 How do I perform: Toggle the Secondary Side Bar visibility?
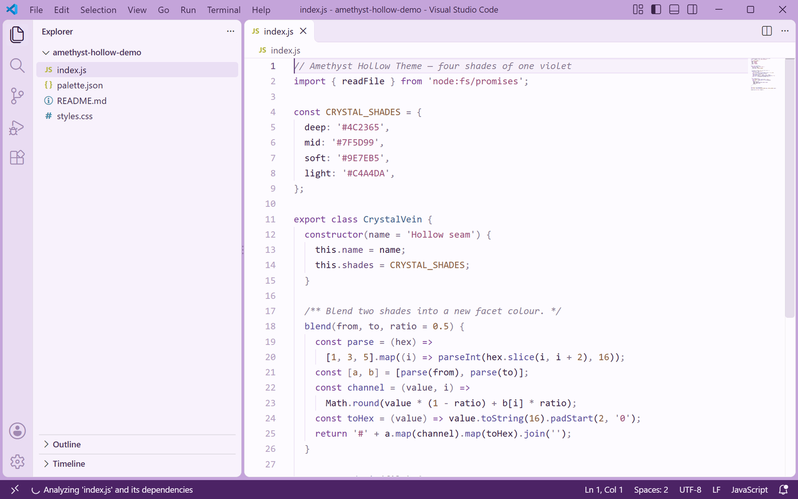coord(692,9)
